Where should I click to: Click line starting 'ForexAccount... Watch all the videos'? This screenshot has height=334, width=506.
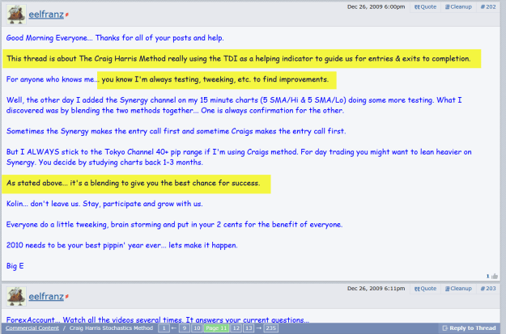158,319
